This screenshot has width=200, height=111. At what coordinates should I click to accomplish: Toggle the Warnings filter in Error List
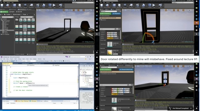[25, 101]
